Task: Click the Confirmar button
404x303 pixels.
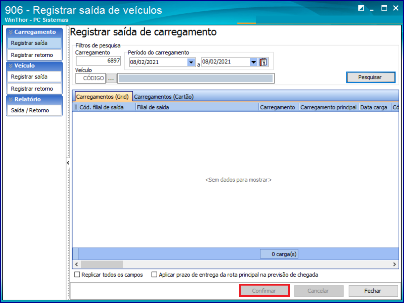Action: coord(264,291)
